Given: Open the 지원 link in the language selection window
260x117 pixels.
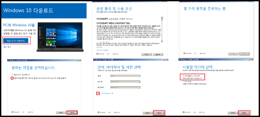Looking at the screenshot, I should pos(109,113).
